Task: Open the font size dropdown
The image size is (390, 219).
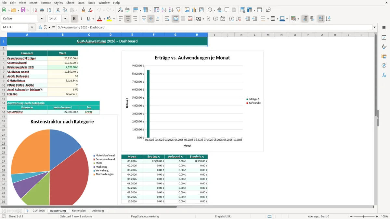Action: pos(65,19)
